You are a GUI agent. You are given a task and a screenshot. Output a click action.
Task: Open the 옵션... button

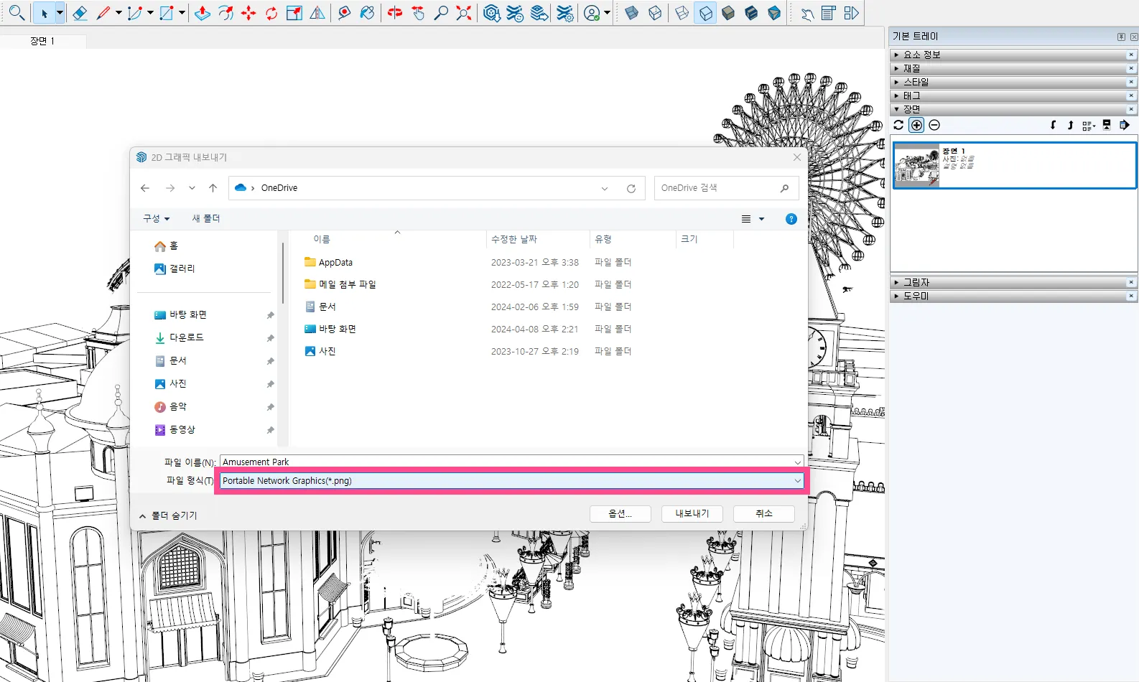tap(620, 513)
